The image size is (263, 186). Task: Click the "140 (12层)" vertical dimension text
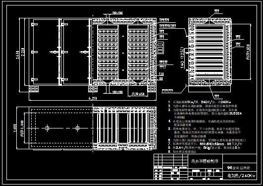[x=182, y=58]
